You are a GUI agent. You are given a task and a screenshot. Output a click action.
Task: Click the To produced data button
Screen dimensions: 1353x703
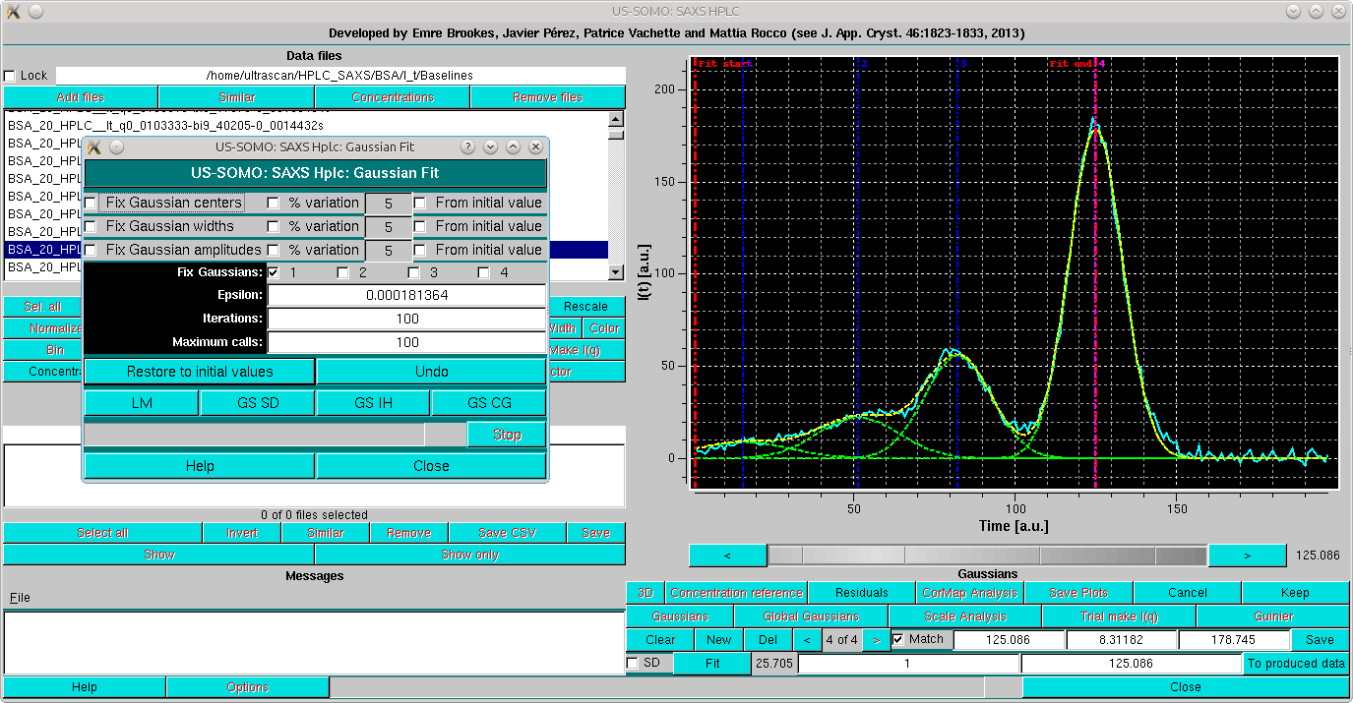(x=1296, y=664)
